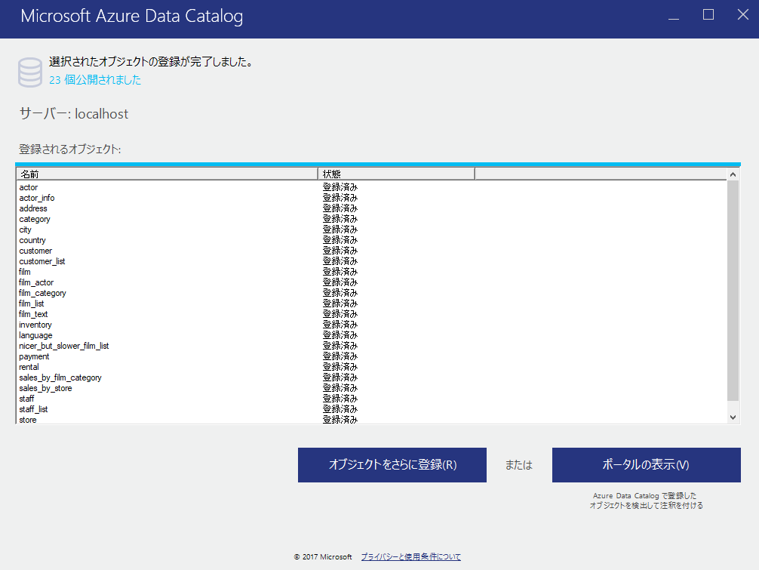The width and height of the screenshot is (759, 570).
Task: Select the 'film_actor' row
Action: [x=372, y=282]
